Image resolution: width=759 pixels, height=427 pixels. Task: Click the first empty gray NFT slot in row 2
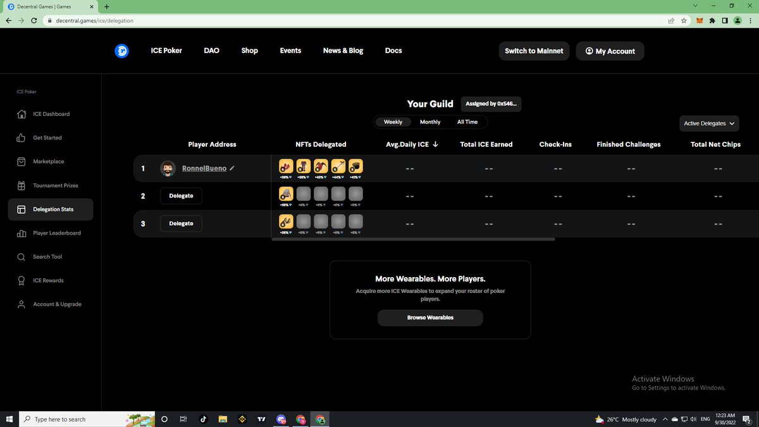[304, 194]
